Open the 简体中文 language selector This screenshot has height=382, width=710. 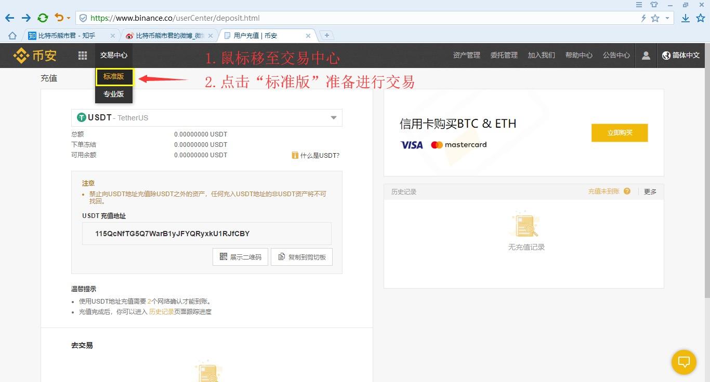pyautogui.click(x=681, y=55)
